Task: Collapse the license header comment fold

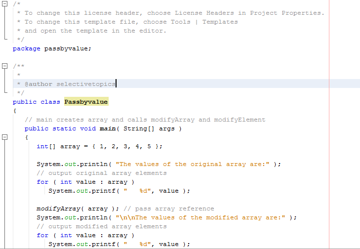Action: click(4, 4)
